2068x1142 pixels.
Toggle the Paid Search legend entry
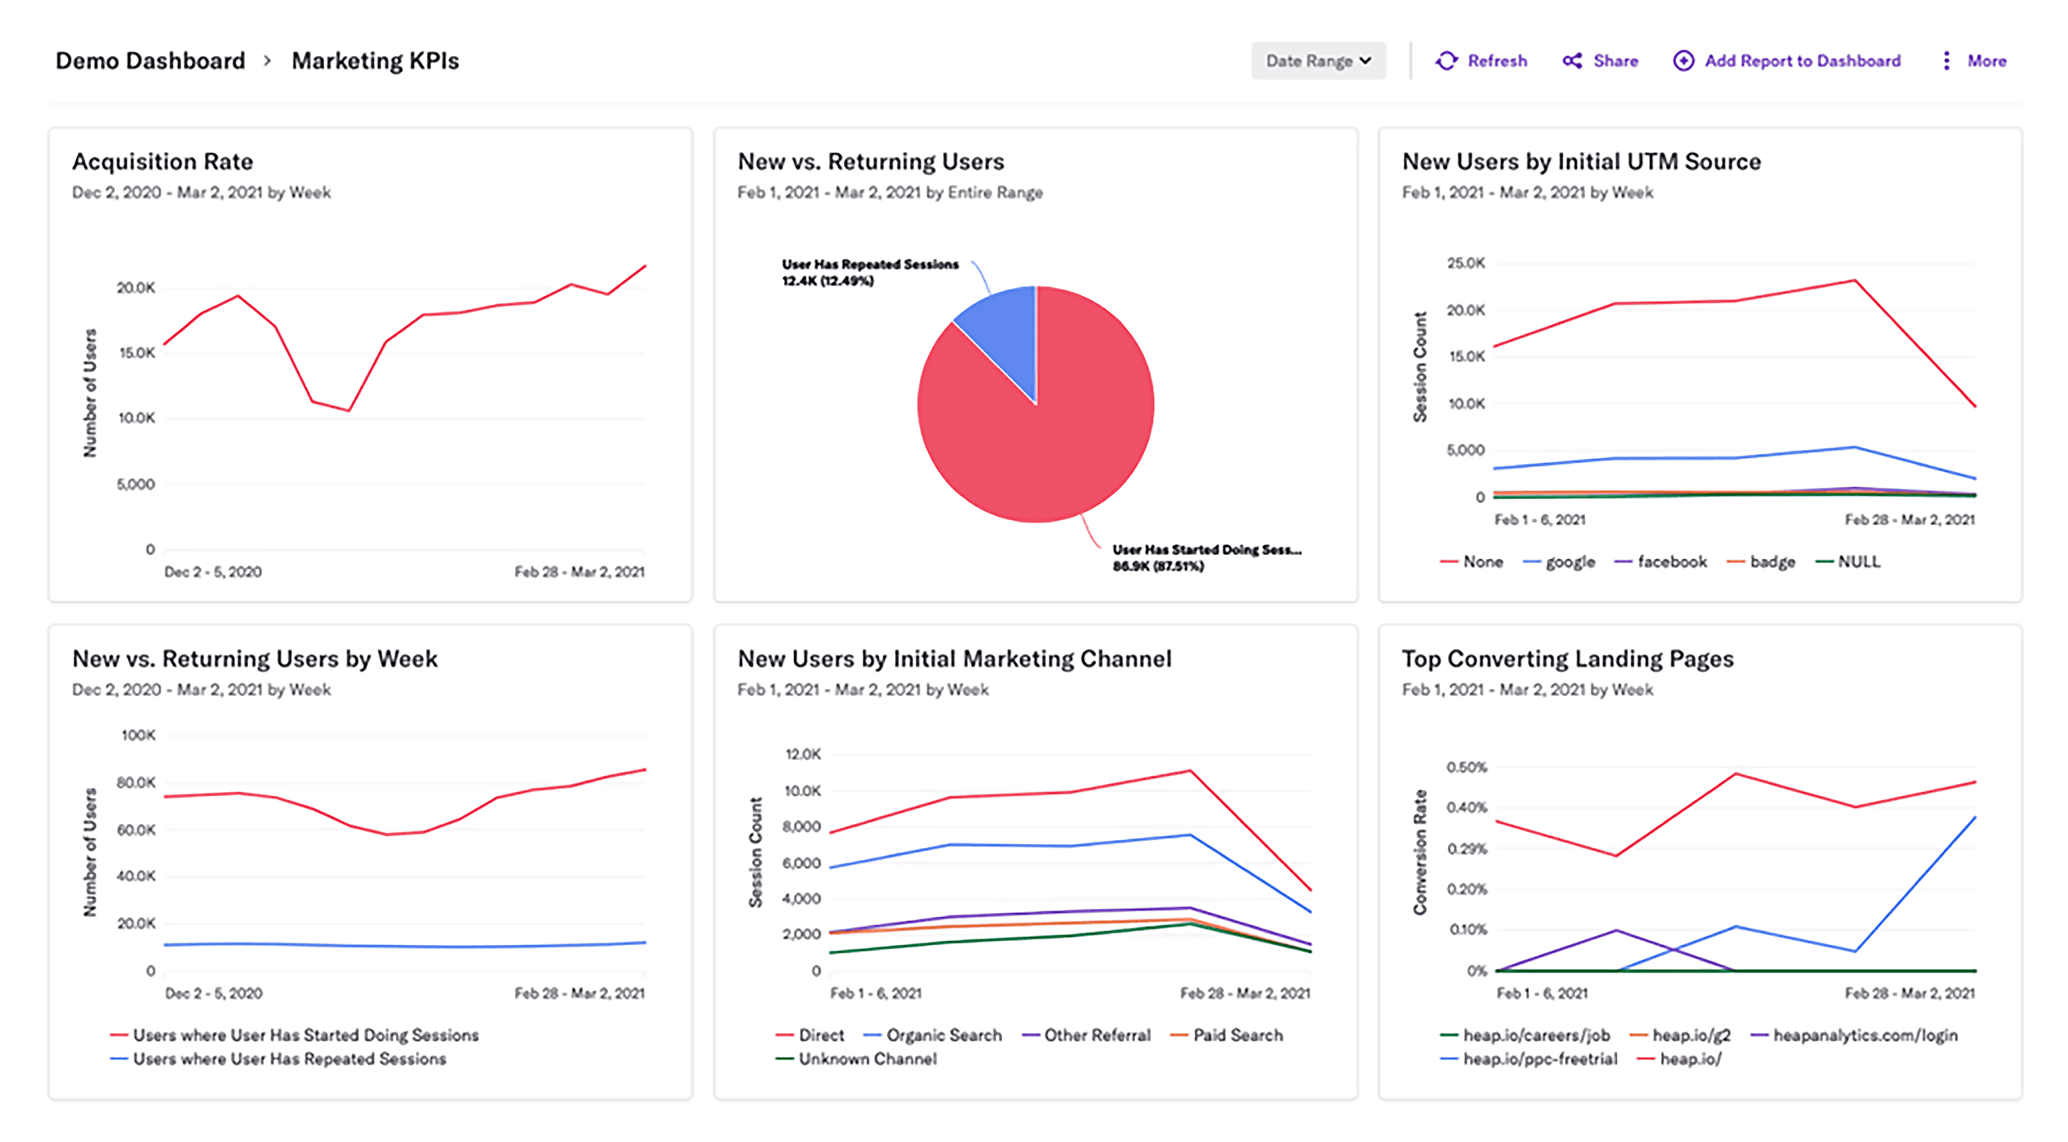click(1240, 1034)
